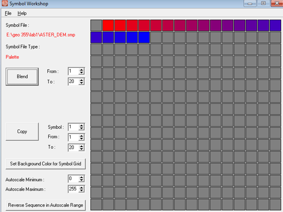Select the first gray cell in top row

pos(96,25)
